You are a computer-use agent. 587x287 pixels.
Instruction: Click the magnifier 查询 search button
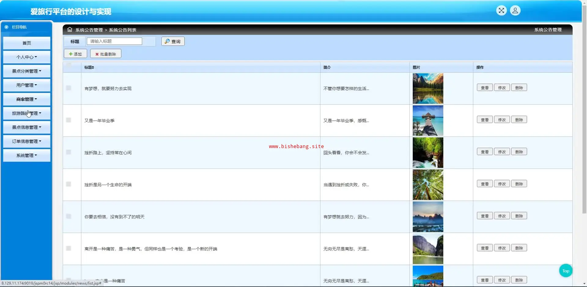(x=173, y=41)
